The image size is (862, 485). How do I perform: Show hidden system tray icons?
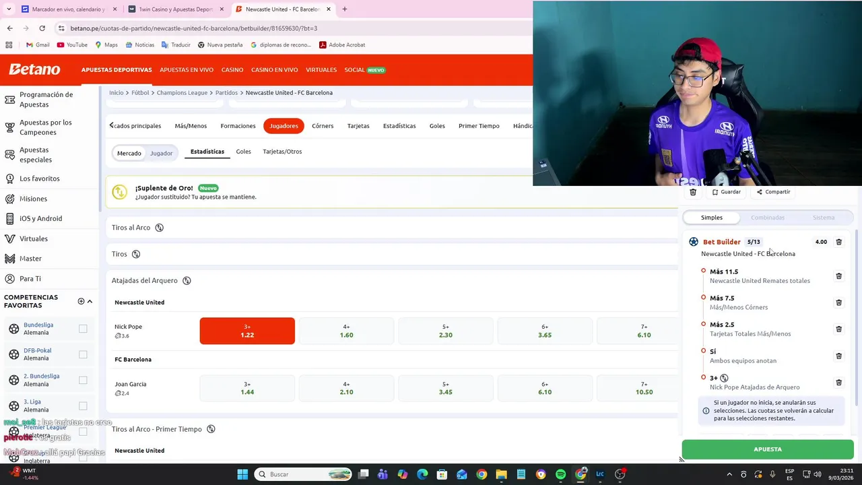click(729, 474)
